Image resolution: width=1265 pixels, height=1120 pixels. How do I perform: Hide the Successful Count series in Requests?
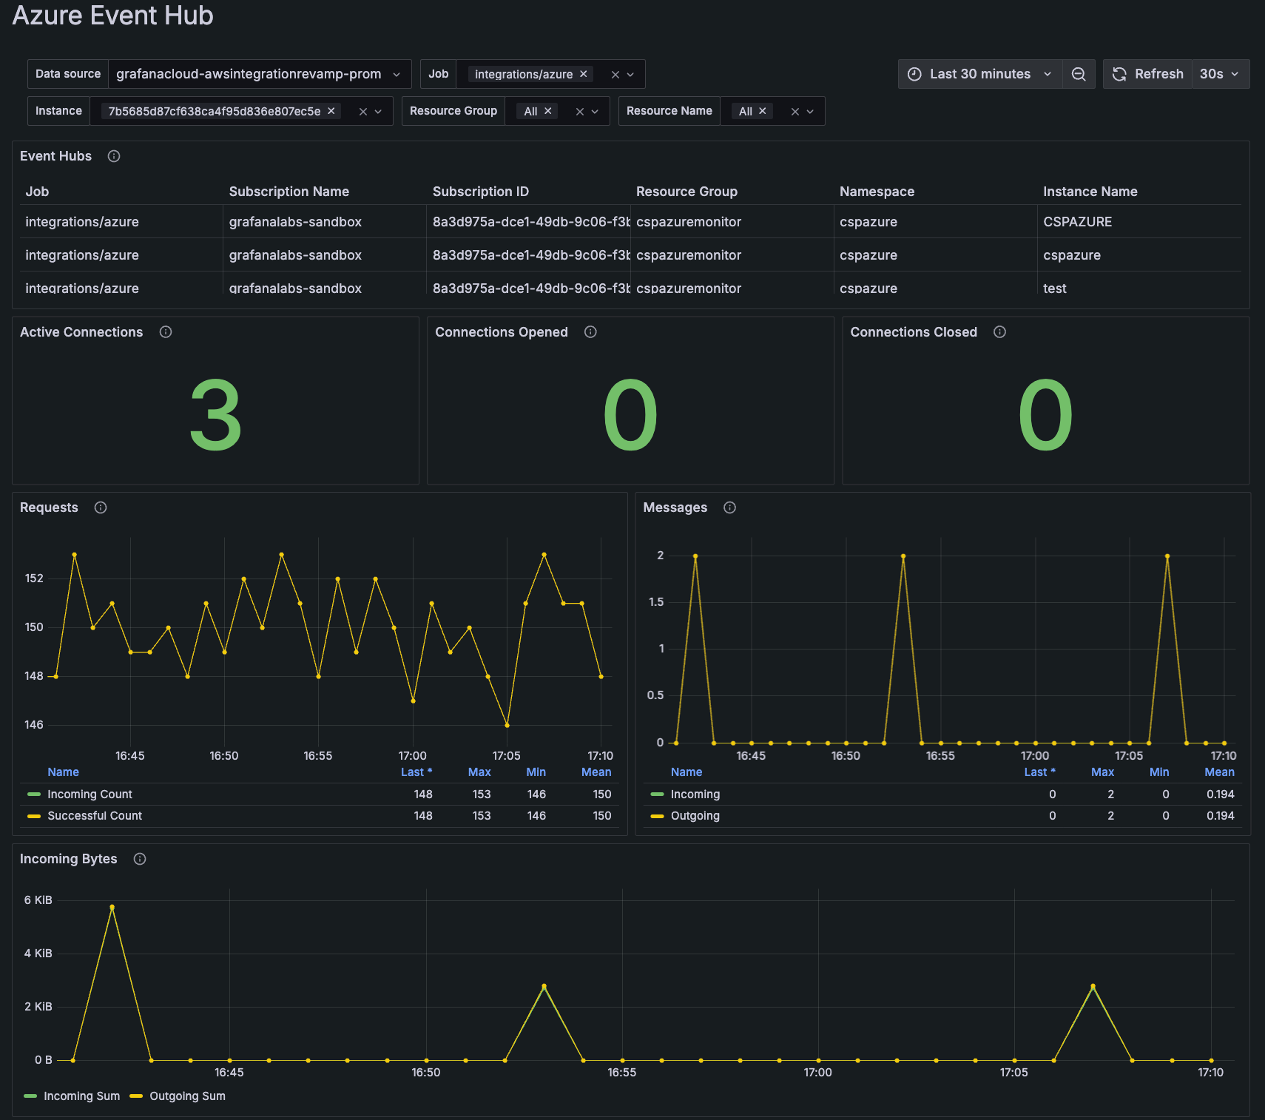(x=95, y=815)
